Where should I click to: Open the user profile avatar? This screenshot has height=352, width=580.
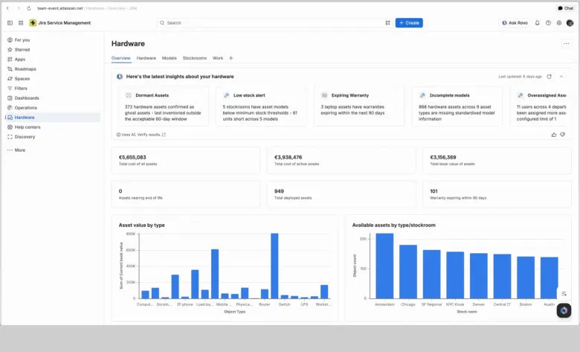(x=570, y=23)
